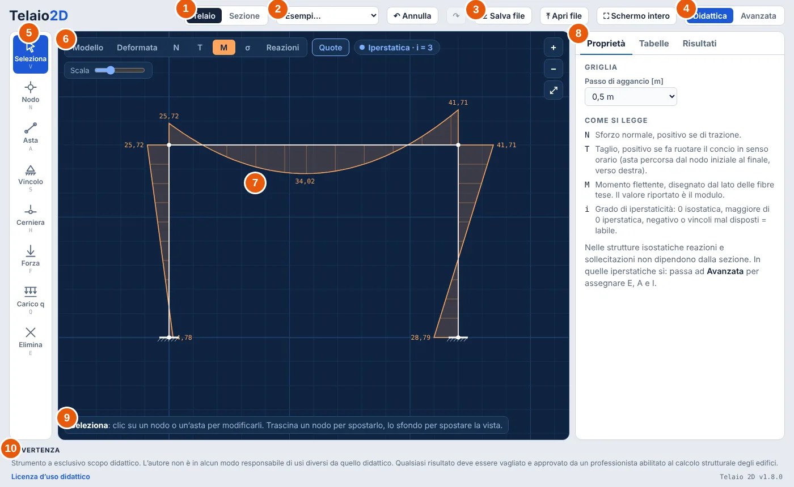
Task: Switch to Telaio mode
Action: pos(204,16)
